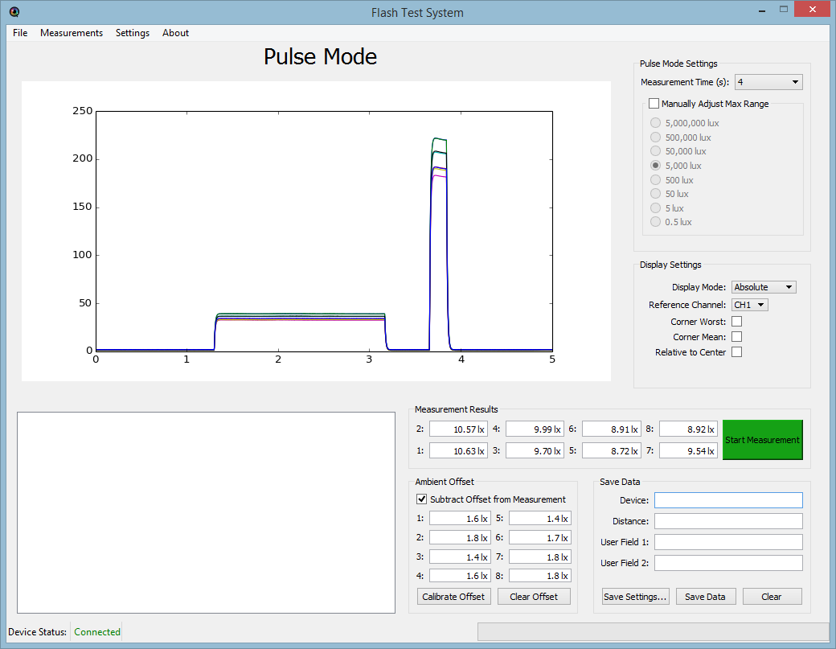Open the Display Mode dropdown
836x649 pixels.
point(764,287)
